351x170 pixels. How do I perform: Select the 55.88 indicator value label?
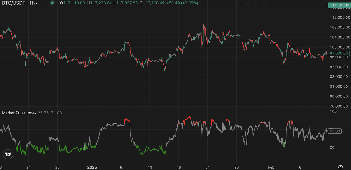[335, 131]
